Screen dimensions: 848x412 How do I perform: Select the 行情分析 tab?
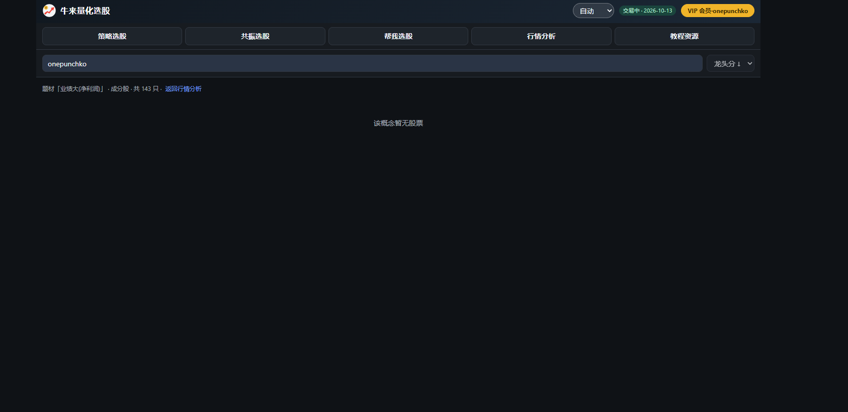[x=541, y=36]
